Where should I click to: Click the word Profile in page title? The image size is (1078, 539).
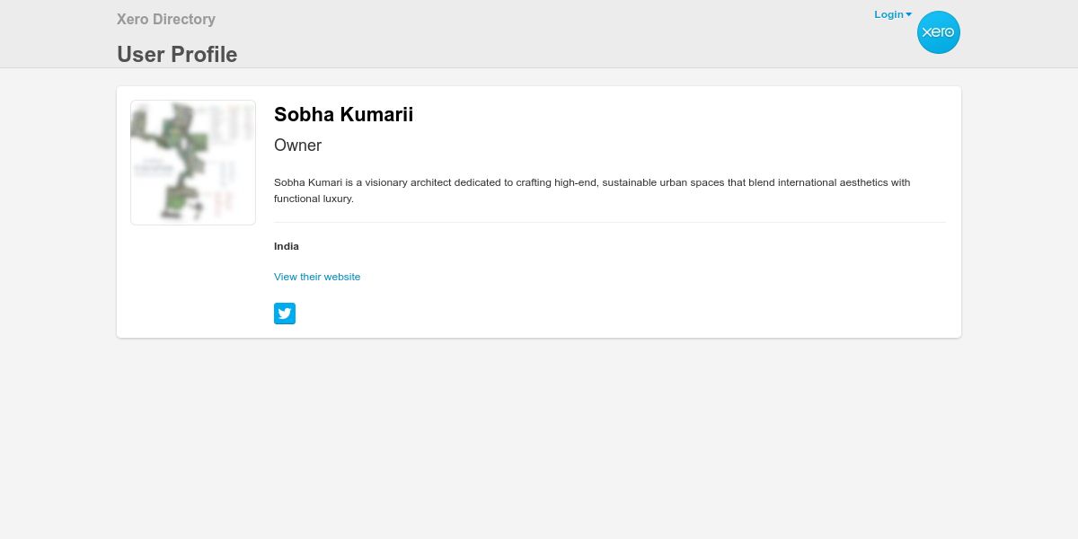coord(204,55)
